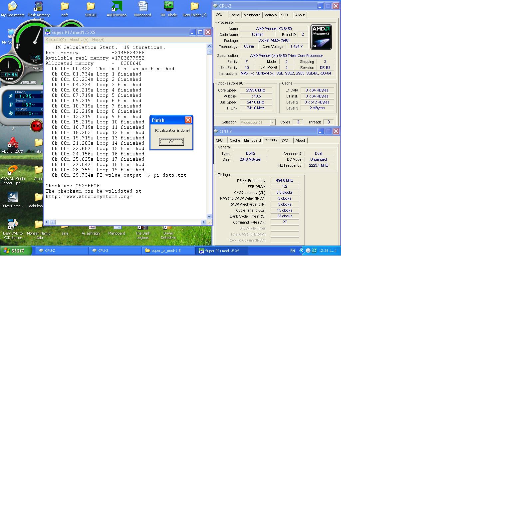Click the fan icon in ASUS POWER panel
This screenshot has width=512, height=523.
click(11, 113)
